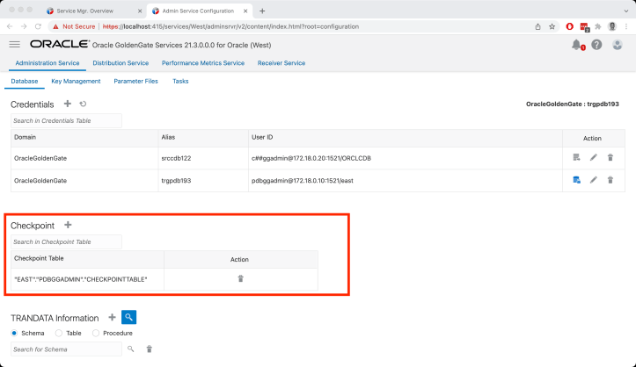Image resolution: width=636 pixels, height=367 pixels.
Task: Edit the srccdb122 credential
Action: [x=593, y=157]
